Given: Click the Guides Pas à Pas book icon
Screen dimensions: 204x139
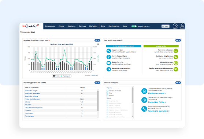Looking at the screenshot, I should pyautogui.click(x=108, y=63).
